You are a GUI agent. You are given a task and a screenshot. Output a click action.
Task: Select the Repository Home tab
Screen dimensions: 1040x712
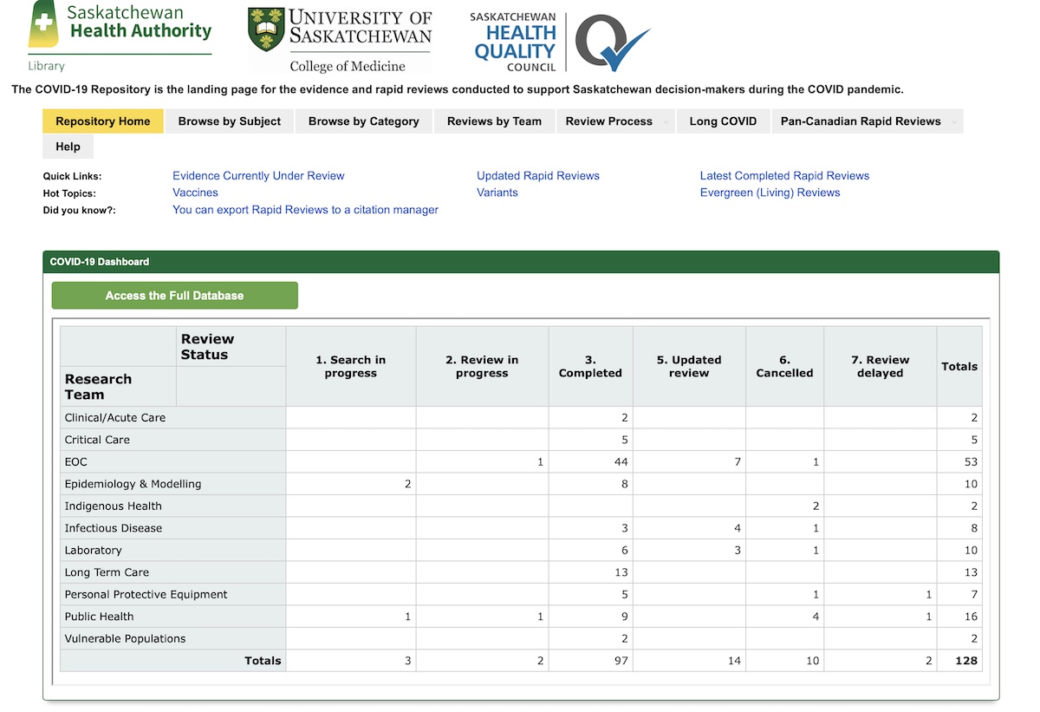pyautogui.click(x=102, y=121)
